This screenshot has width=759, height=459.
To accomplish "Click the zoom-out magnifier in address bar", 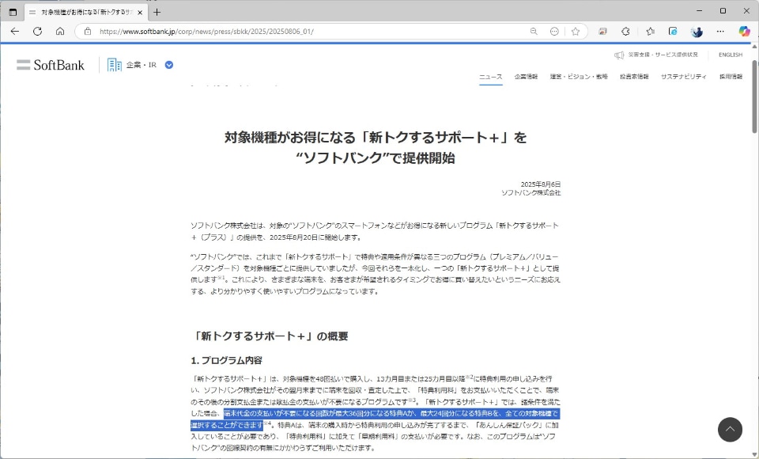I will click(534, 32).
